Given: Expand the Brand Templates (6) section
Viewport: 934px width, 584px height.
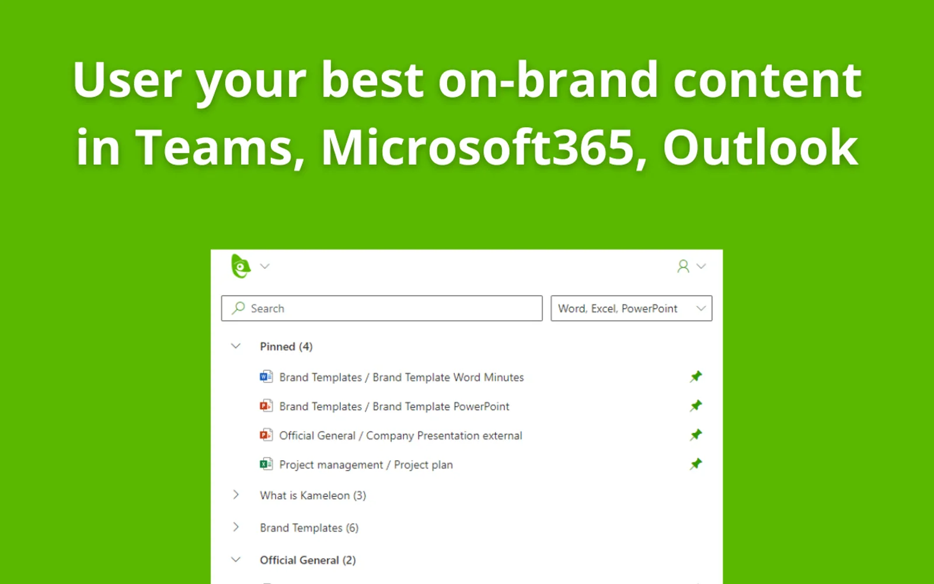Looking at the screenshot, I should tap(236, 527).
